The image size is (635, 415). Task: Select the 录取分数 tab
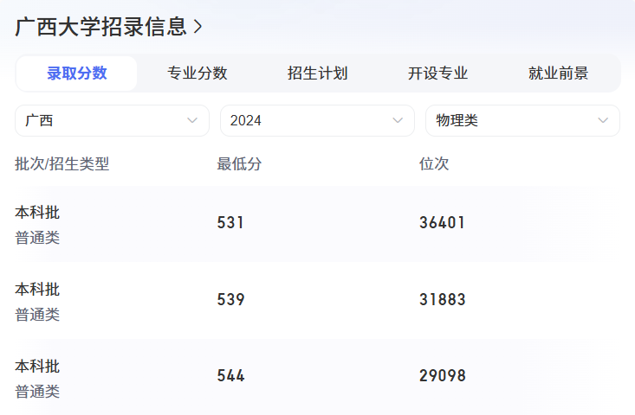(x=76, y=73)
